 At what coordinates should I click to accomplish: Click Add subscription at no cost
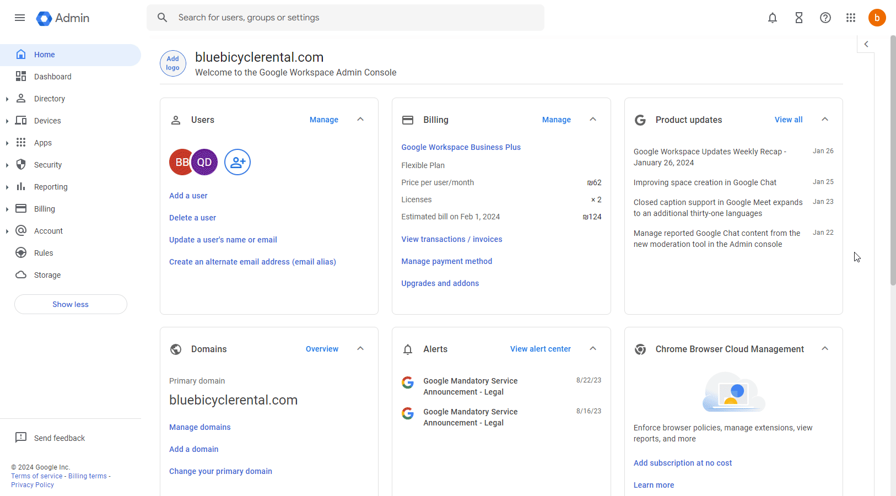(683, 463)
